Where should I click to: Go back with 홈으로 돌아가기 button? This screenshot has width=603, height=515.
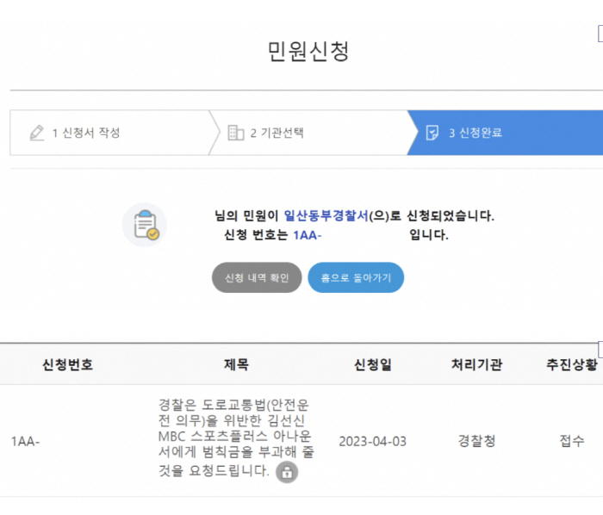356,277
